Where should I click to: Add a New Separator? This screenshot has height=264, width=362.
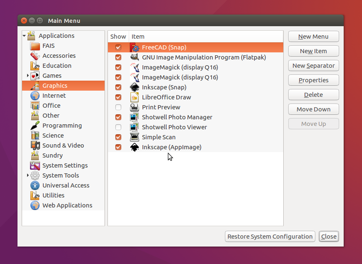pos(314,66)
